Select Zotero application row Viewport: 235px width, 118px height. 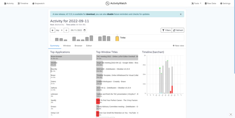point(71,82)
